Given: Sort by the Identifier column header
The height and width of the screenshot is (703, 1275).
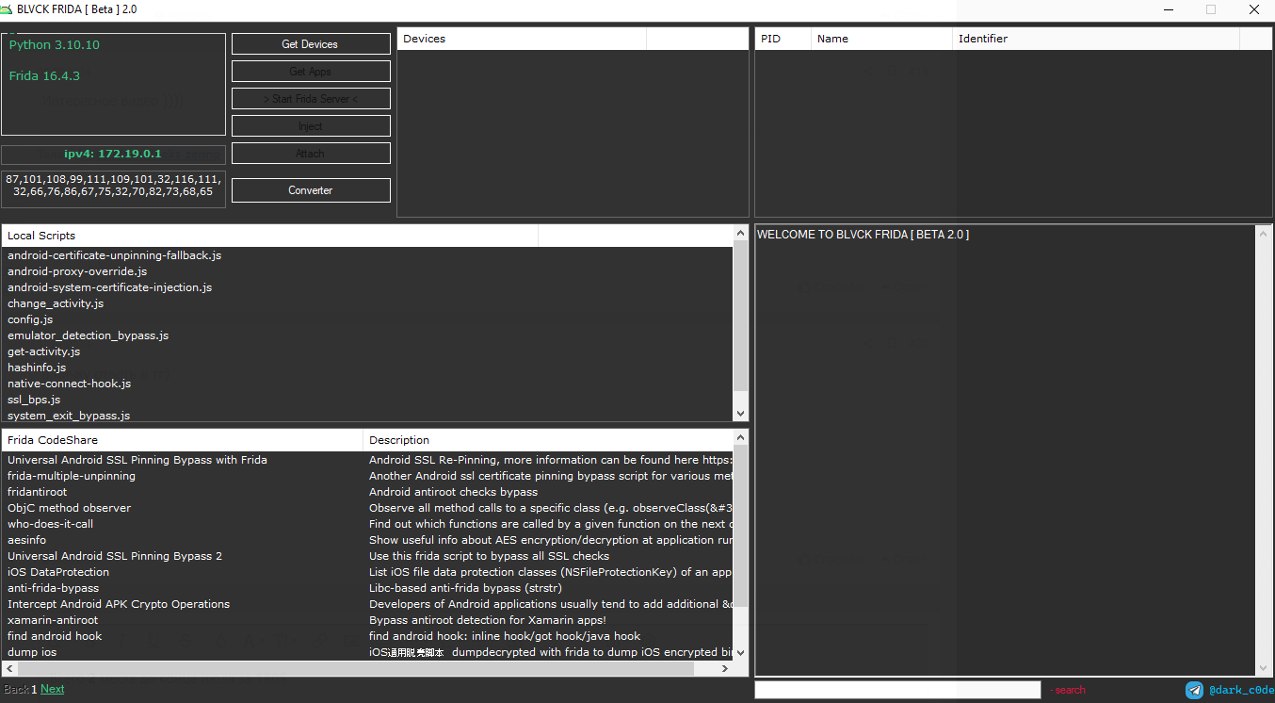Looking at the screenshot, I should click(1095, 39).
